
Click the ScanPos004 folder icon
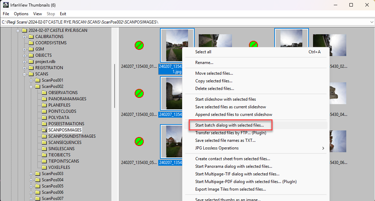[x=37, y=180]
